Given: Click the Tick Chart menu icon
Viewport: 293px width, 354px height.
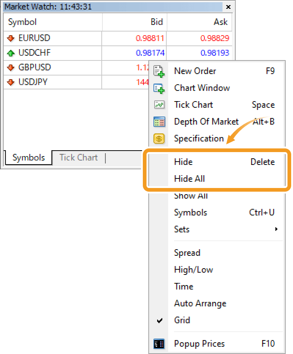Looking at the screenshot, I should [159, 105].
